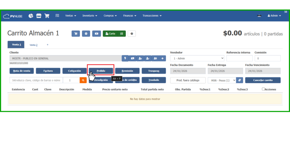This screenshot has width=290, height=163.
Task: Expand the Admin user menu
Action: pyautogui.click(x=274, y=16)
